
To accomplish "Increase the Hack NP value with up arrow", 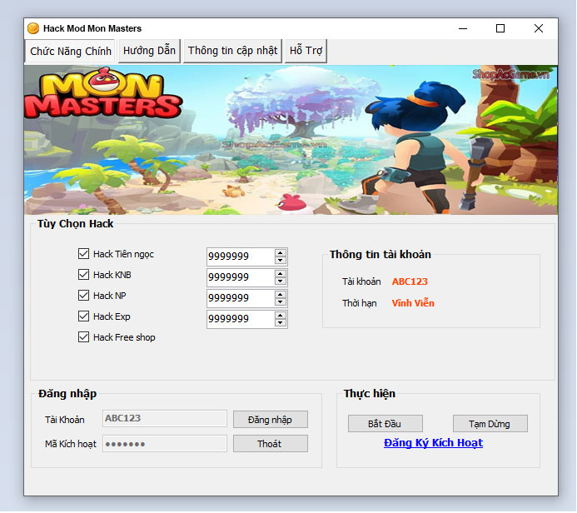I will pos(281,295).
